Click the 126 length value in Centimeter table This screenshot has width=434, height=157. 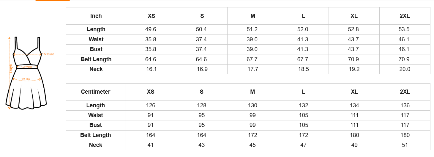pyautogui.click(x=151, y=106)
